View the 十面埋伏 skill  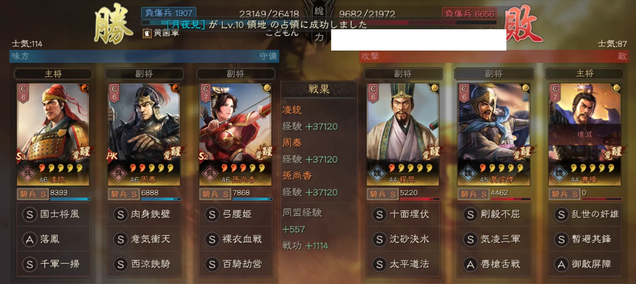(403, 214)
